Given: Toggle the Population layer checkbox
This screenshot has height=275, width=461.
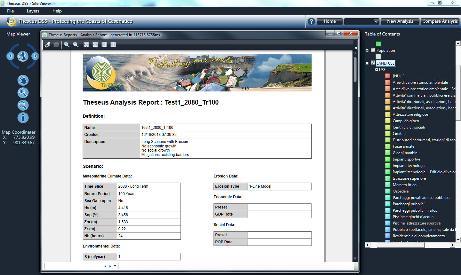Looking at the screenshot, I should pyautogui.click(x=373, y=50).
